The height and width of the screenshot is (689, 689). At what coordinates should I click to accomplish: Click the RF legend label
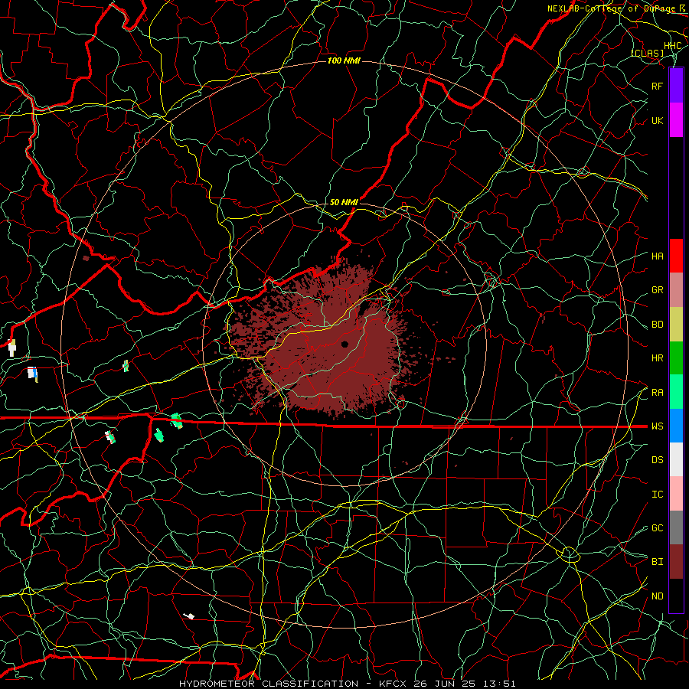(657, 86)
